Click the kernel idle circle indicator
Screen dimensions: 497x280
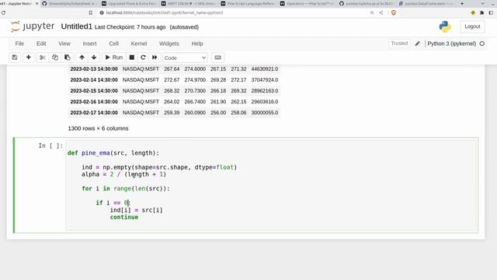(x=482, y=44)
